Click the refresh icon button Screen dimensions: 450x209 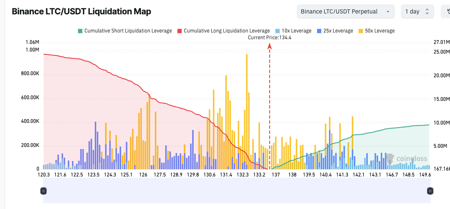446,12
